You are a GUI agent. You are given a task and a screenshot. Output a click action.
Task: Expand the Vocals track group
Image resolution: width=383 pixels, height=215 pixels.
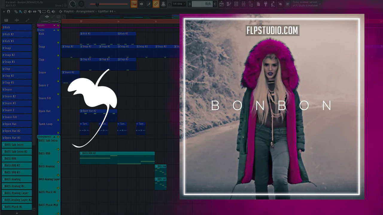[x=54, y=26]
